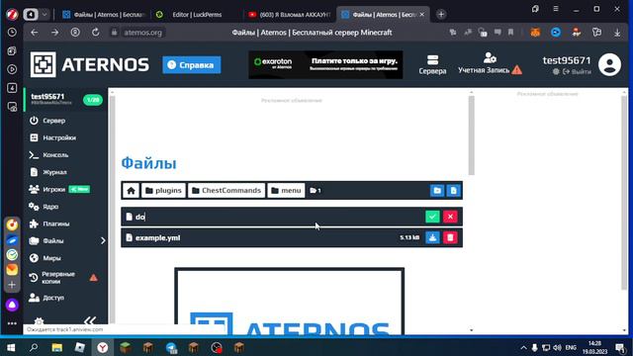The image size is (633, 356).
Task: Open Резервные копии in sidebar
Action: point(58,278)
